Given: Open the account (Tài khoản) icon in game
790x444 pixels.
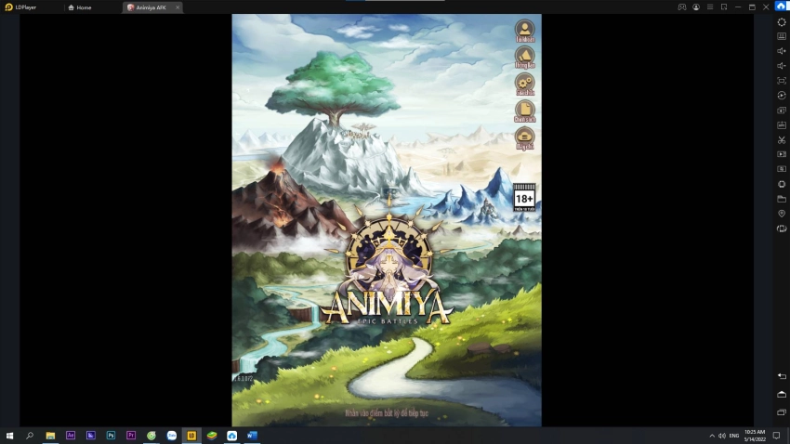Looking at the screenshot, I should (524, 31).
